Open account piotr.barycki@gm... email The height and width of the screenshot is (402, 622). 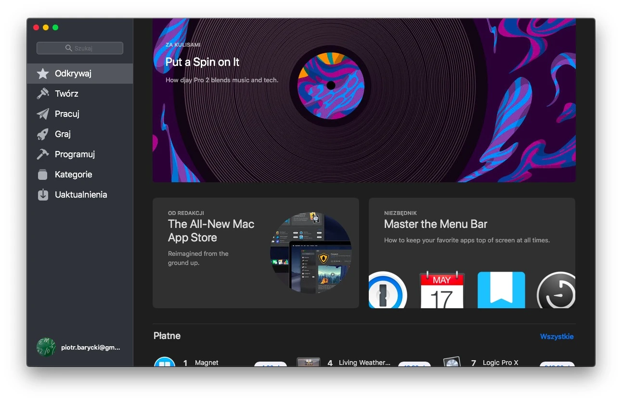coord(91,347)
